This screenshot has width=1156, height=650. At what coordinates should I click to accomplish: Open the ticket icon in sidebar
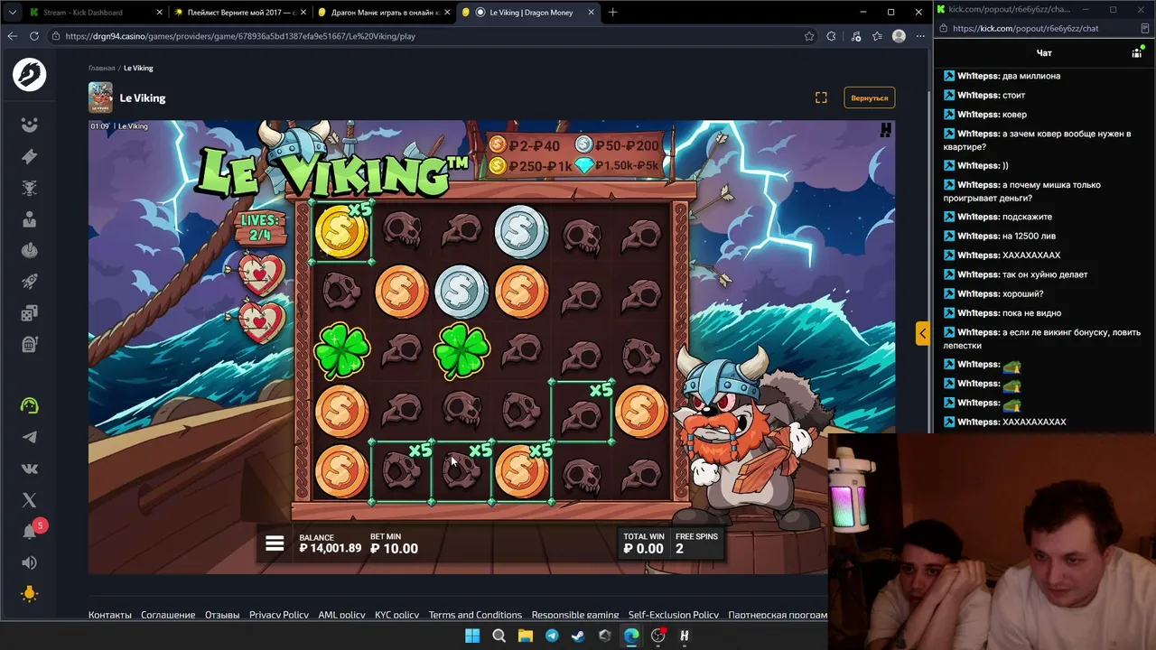pyautogui.click(x=29, y=156)
